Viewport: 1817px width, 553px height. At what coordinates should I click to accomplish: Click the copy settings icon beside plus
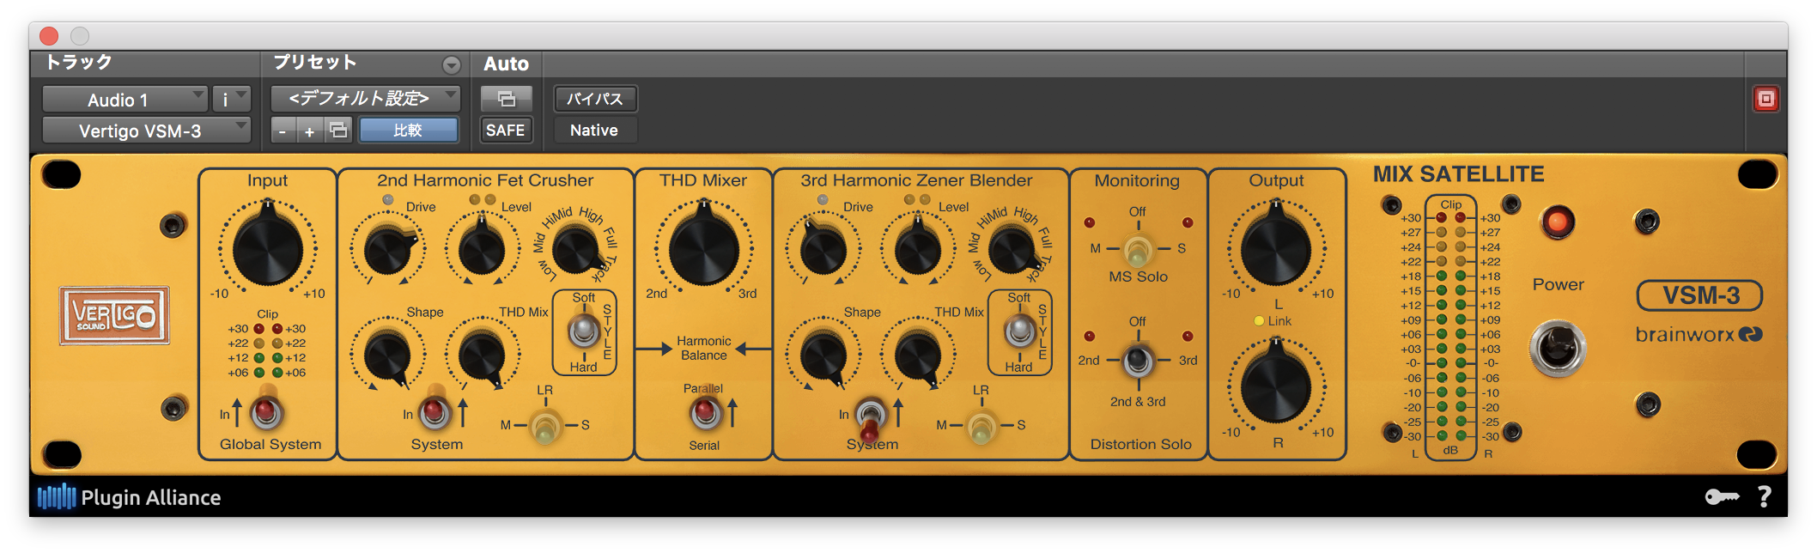[x=338, y=131]
